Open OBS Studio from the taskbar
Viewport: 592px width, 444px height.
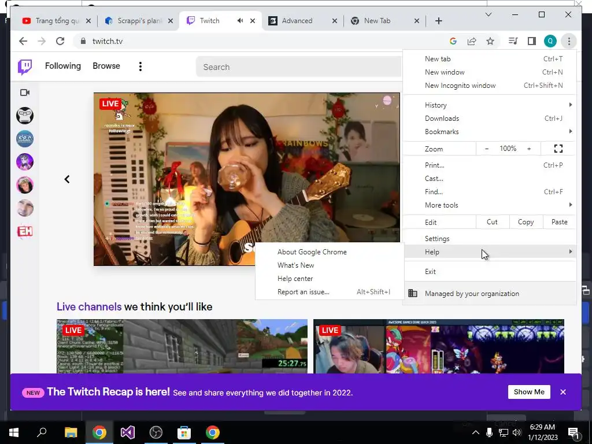[156, 432]
